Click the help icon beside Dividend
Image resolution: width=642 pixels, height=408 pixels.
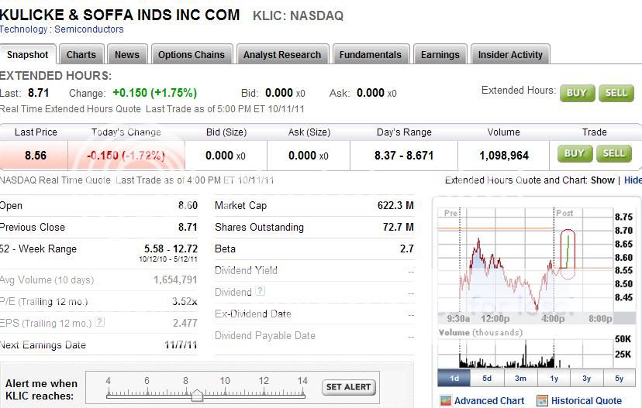[261, 292]
